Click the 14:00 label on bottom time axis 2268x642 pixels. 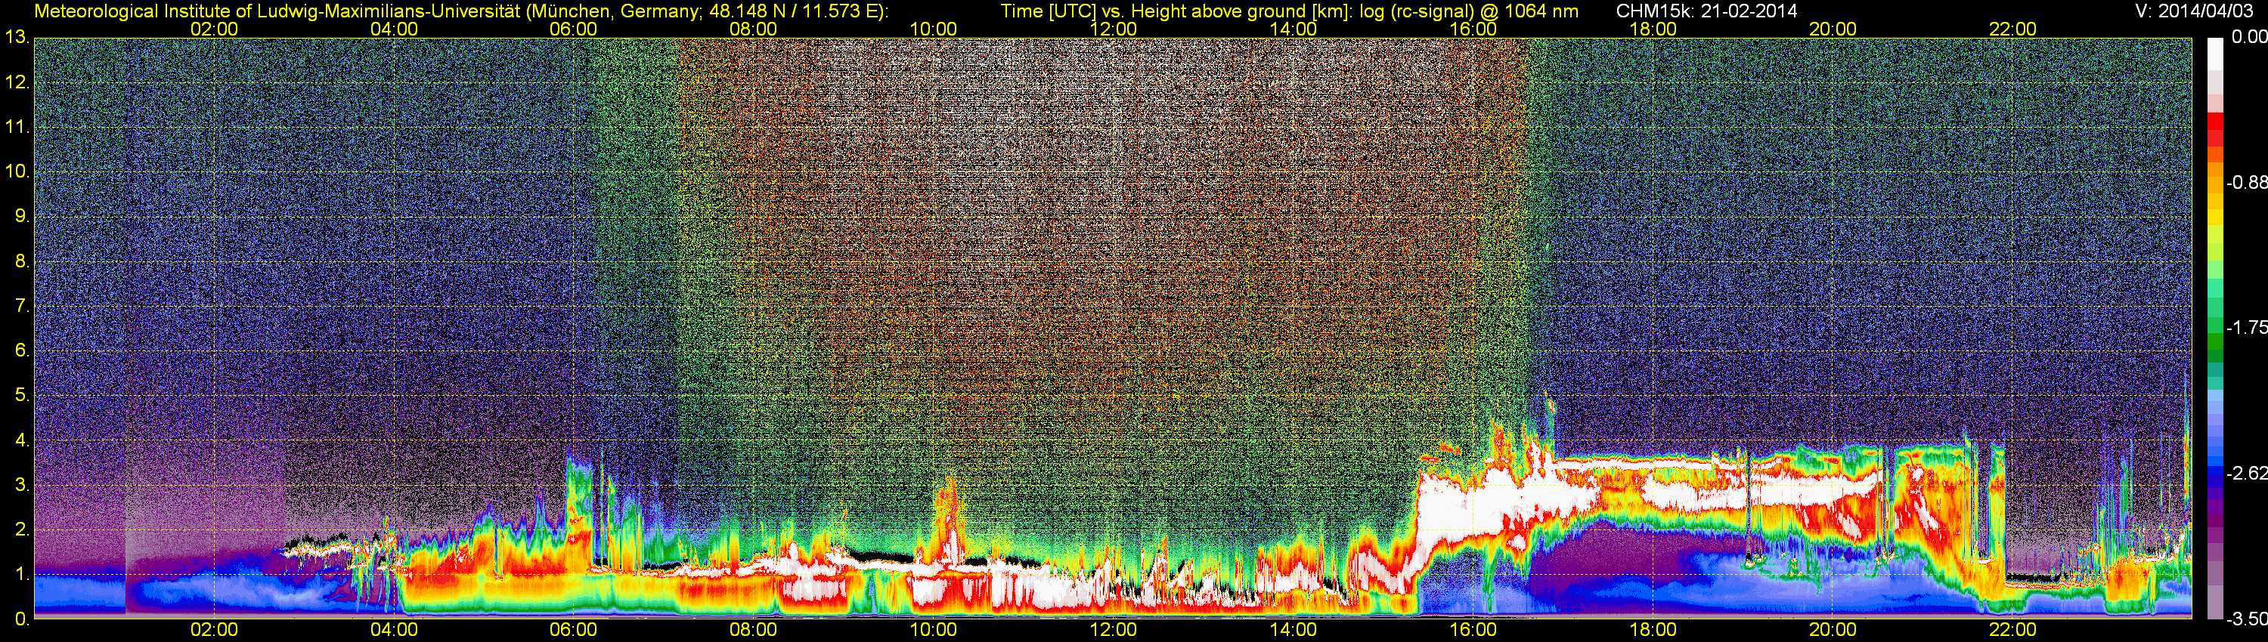[1294, 630]
